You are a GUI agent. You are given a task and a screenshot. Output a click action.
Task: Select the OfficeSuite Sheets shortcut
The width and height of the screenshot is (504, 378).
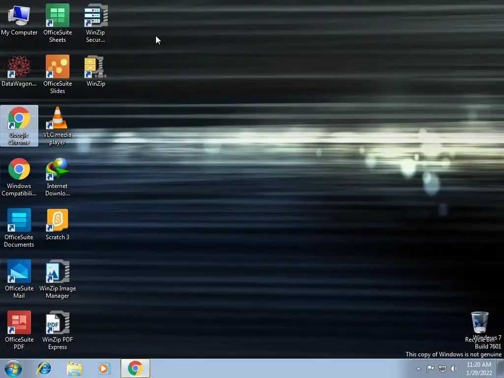tap(58, 23)
